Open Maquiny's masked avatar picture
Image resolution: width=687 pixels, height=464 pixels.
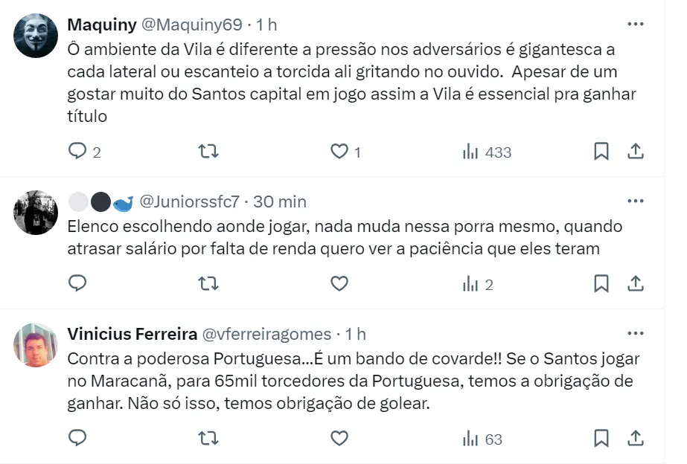[36, 36]
